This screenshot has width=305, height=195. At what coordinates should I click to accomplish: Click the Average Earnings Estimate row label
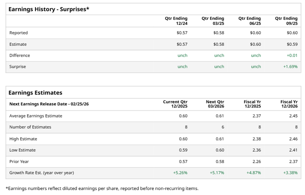point(36,116)
